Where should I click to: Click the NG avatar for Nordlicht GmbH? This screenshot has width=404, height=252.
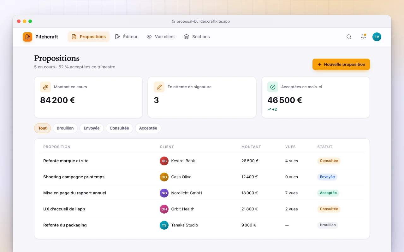click(x=164, y=193)
